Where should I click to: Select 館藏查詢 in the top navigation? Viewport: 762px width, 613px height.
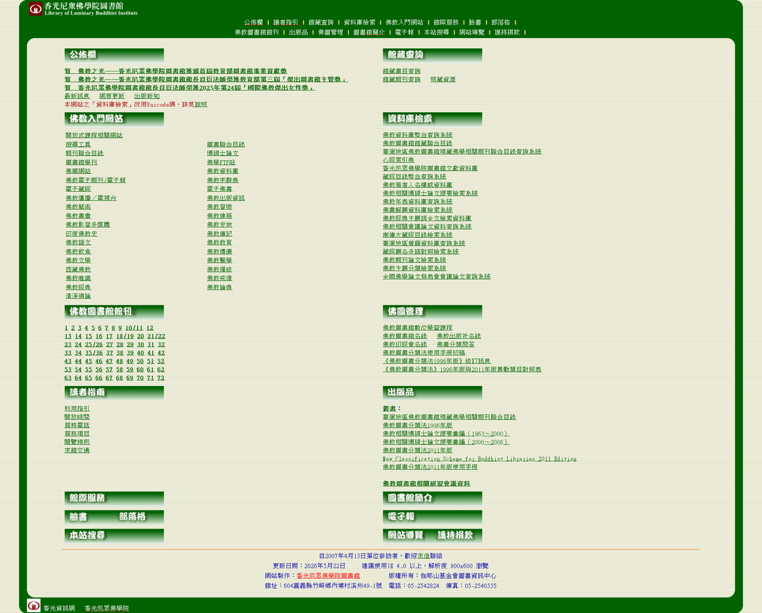click(321, 23)
